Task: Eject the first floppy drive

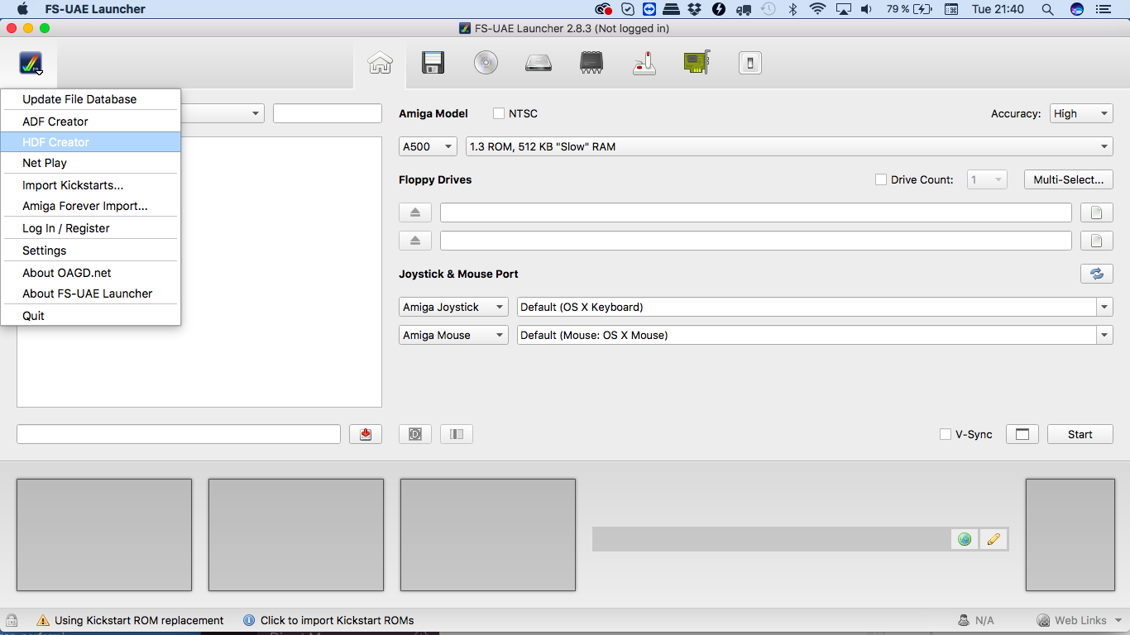Action: tap(415, 212)
